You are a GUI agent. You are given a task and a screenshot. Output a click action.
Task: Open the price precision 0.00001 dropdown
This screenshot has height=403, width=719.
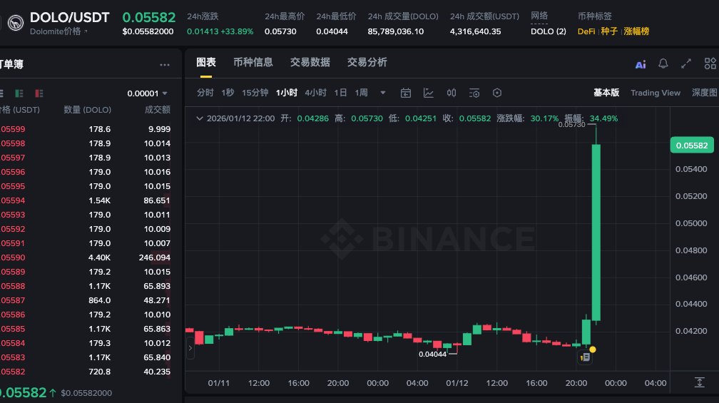point(147,93)
